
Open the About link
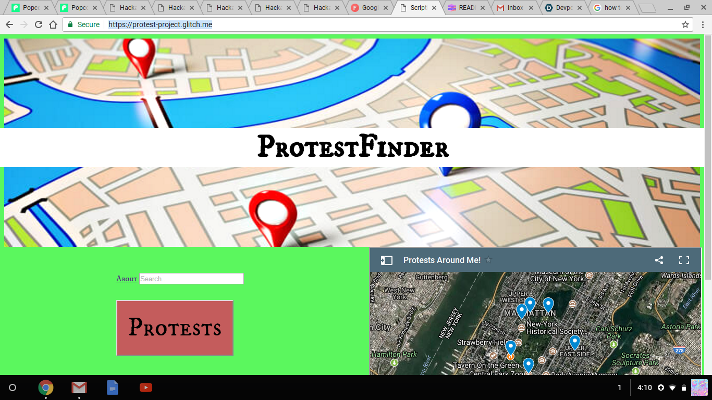[x=127, y=279]
